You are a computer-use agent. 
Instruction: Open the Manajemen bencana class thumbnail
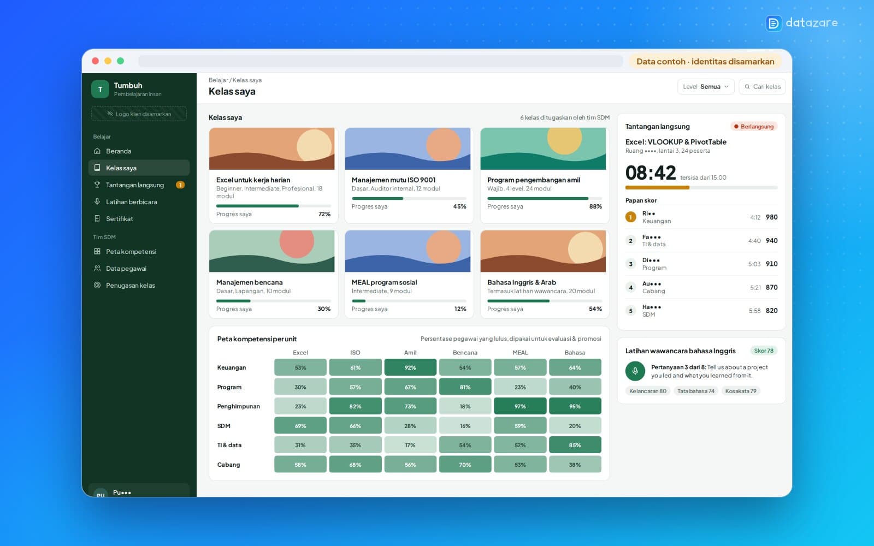(272, 251)
